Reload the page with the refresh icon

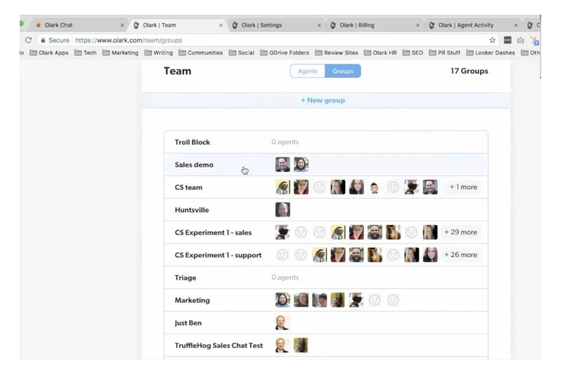pos(28,40)
